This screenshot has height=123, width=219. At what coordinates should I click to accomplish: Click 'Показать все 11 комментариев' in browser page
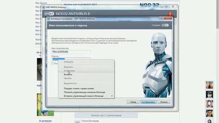[106, 115]
